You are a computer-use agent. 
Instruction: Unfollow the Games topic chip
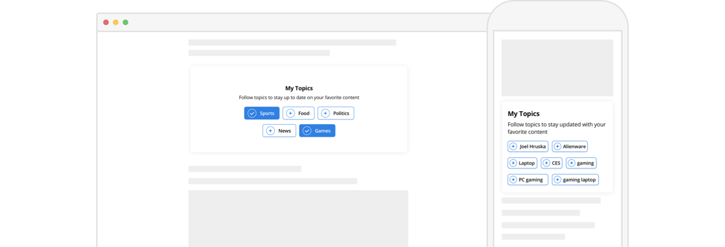pyautogui.click(x=317, y=131)
